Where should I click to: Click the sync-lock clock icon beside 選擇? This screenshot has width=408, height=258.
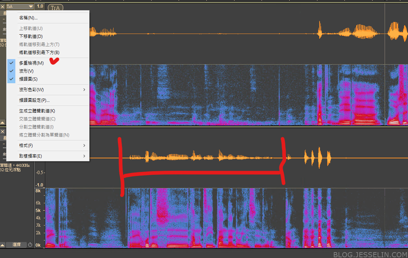pos(30,245)
